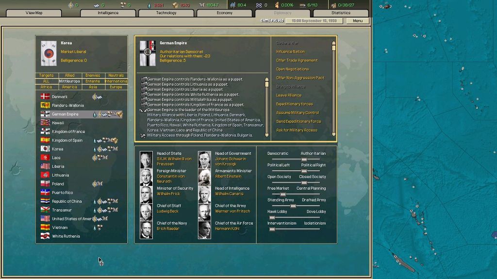Click the energy lightning icon in the top bar
The height and width of the screenshot is (279, 497).
(71, 5)
